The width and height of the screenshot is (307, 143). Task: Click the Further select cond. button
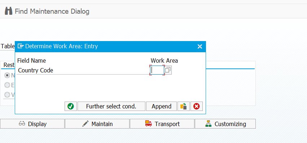(111, 106)
